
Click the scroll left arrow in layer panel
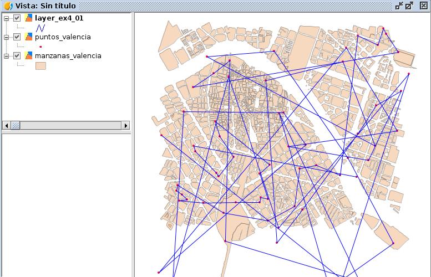tap(7, 126)
